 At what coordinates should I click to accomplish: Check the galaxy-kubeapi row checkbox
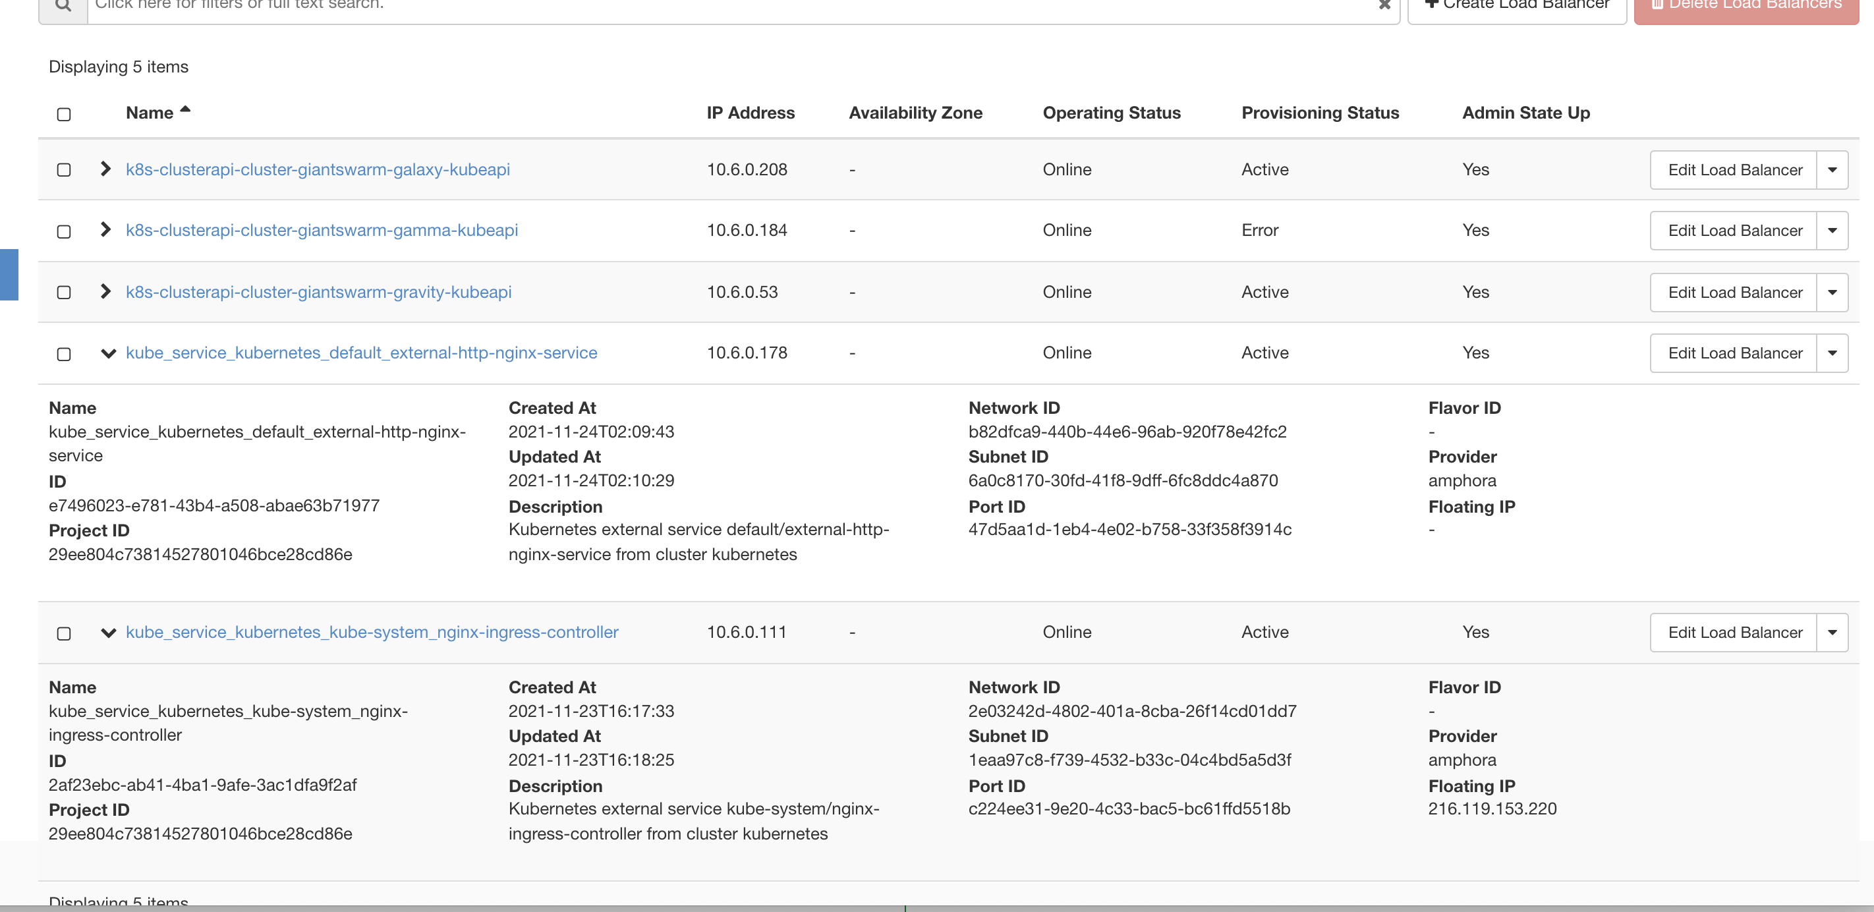click(x=64, y=169)
